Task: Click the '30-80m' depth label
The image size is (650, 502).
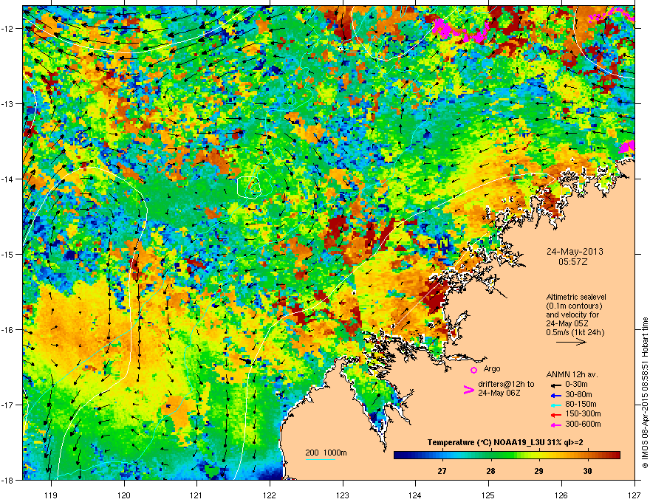Action: (578, 394)
